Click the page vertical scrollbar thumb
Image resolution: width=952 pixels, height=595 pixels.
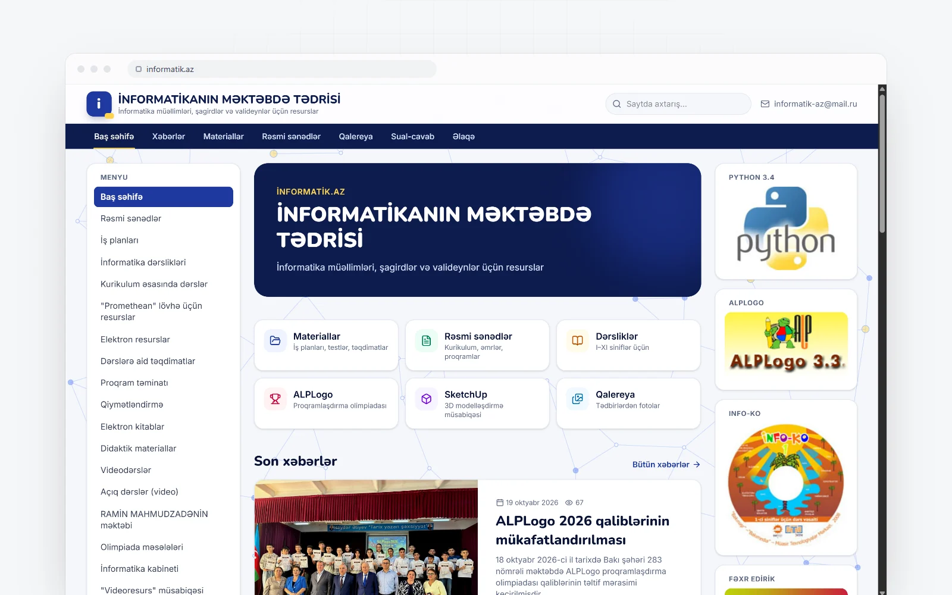[x=882, y=164]
